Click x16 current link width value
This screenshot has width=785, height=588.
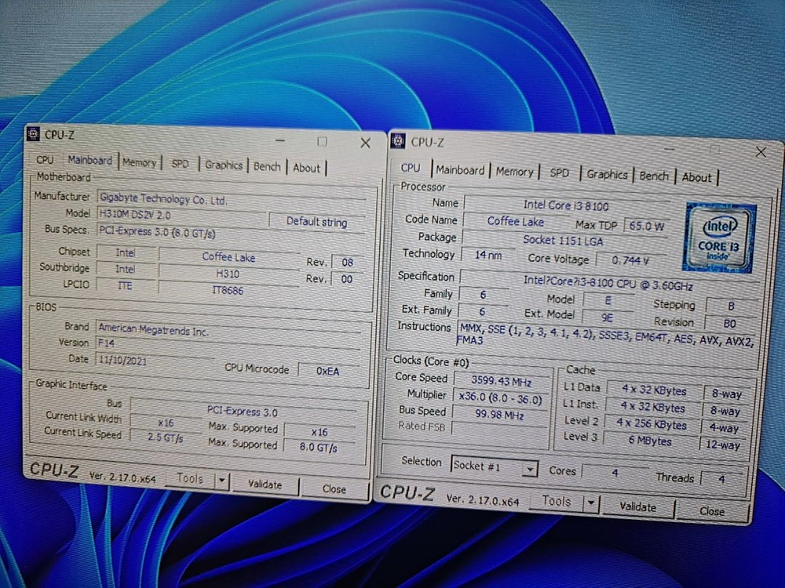pos(165,423)
